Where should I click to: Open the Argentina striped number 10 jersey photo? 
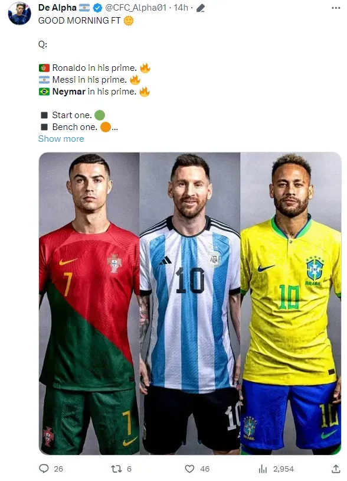point(190,303)
